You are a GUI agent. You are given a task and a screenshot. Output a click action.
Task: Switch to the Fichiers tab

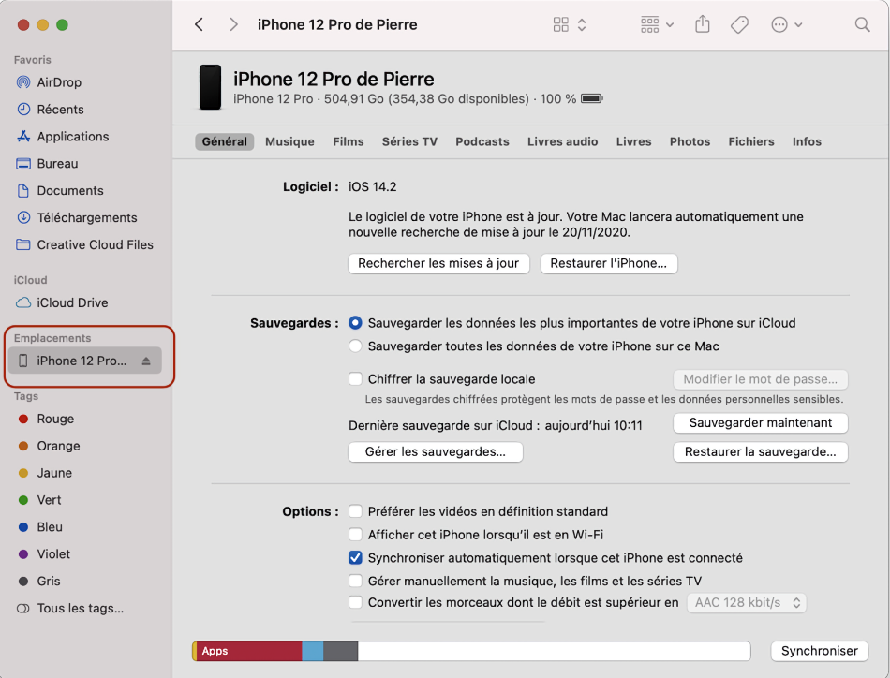point(751,141)
